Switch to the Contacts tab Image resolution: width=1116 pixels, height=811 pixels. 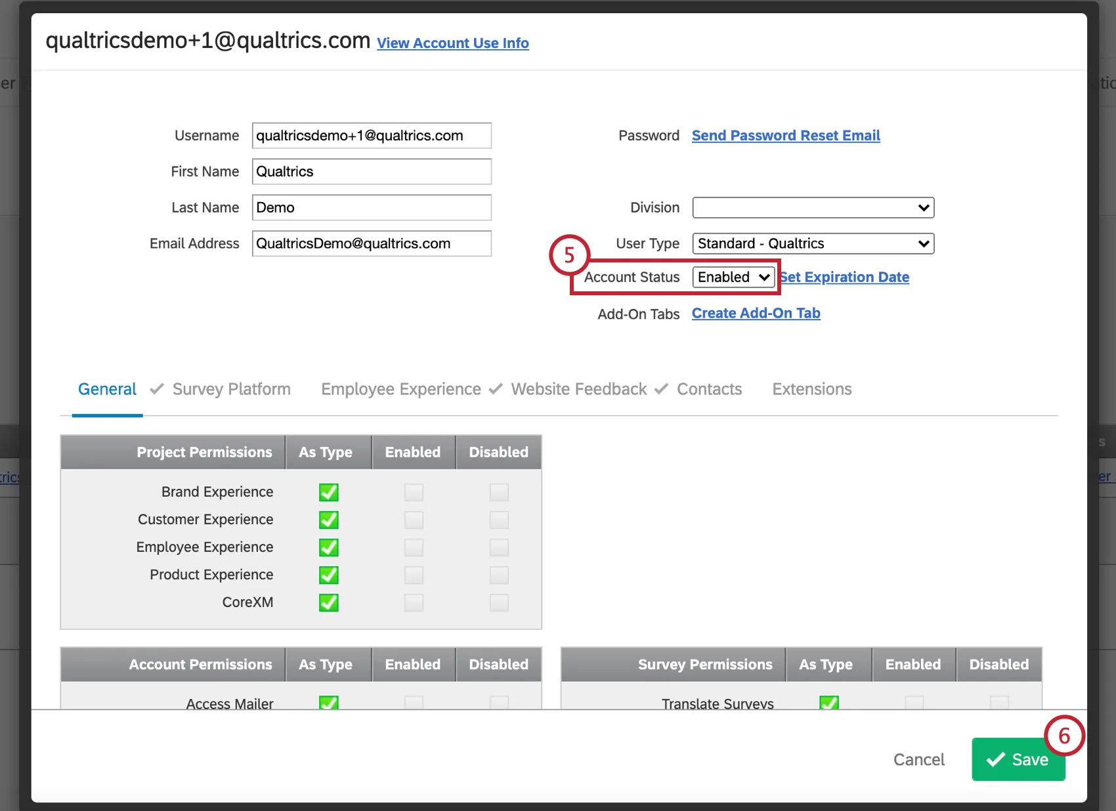[709, 389]
